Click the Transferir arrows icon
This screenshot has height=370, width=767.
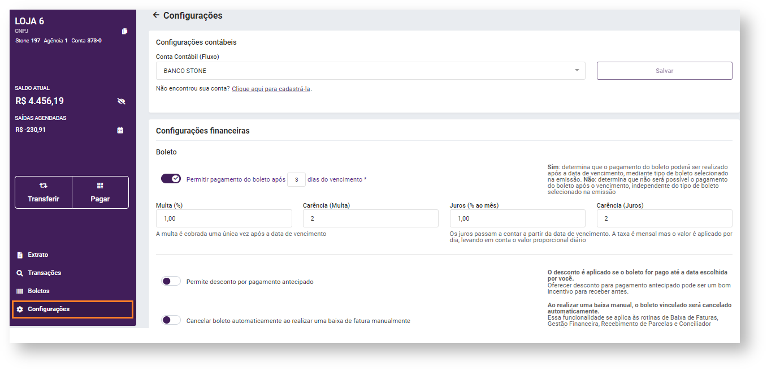(x=44, y=186)
